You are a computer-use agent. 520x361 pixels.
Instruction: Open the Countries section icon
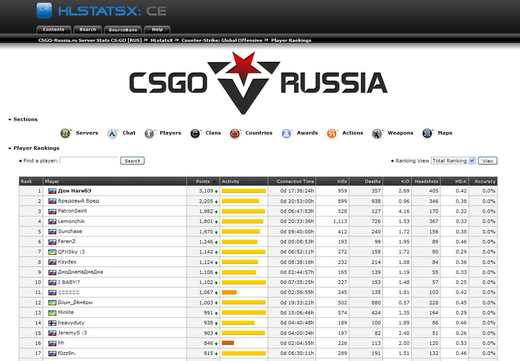(235, 133)
